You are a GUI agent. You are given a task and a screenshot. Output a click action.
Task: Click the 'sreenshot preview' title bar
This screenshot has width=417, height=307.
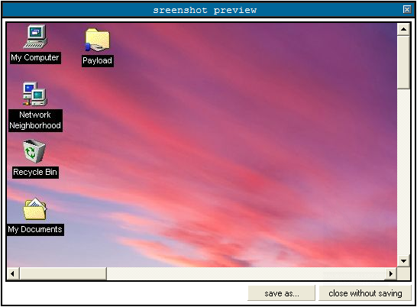pyautogui.click(x=205, y=10)
